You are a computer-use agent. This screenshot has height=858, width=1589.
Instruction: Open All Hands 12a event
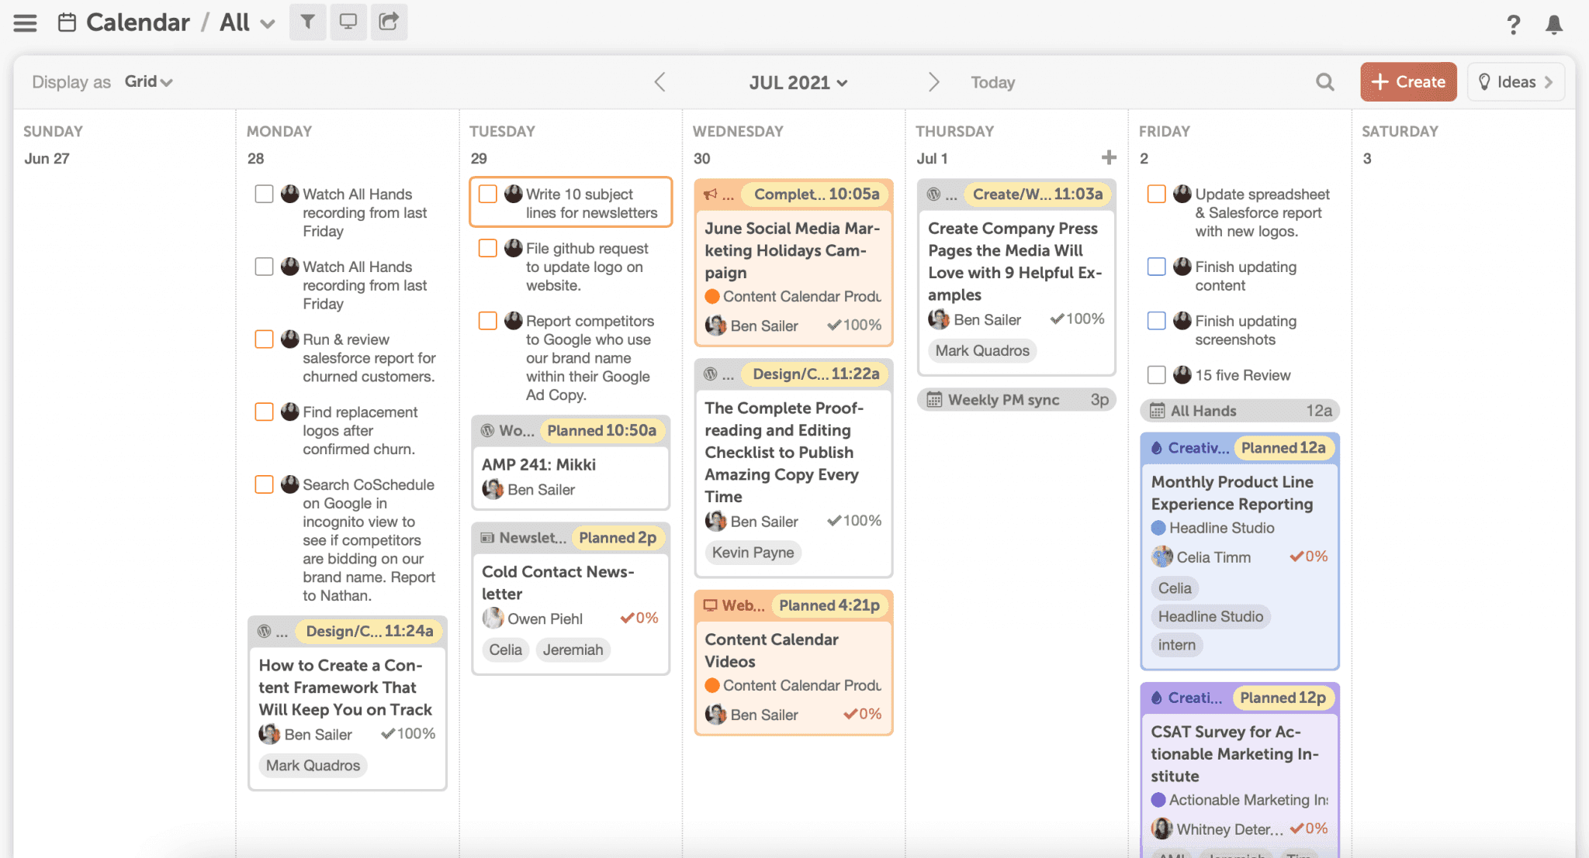(1240, 411)
